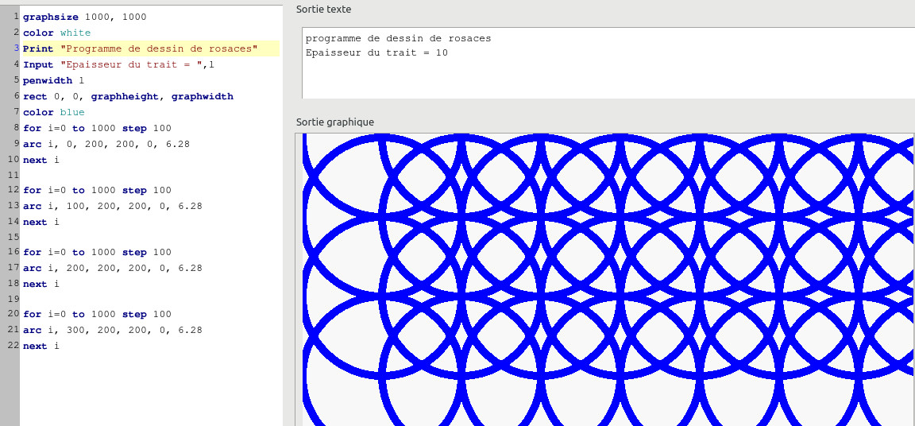Viewport: 915px width, 426px height.
Task: Click "next i" on line 22
Action: (x=41, y=346)
